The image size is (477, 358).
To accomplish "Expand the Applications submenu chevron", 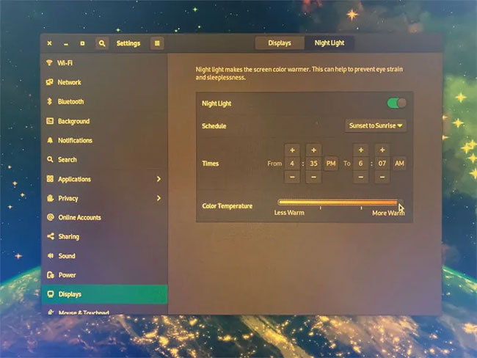I will (159, 179).
